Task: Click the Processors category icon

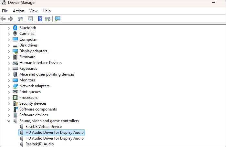Action: (x=15, y=98)
